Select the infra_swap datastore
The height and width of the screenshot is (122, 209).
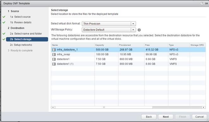point(128,54)
